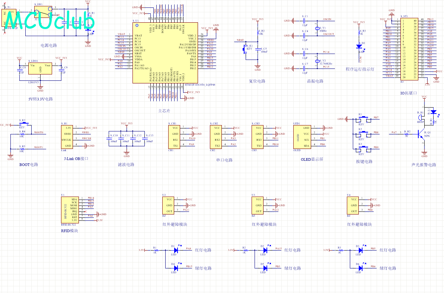Click the S_Y1 8MHz crystal symbol
This screenshot has width=444, height=293.
[x=317, y=28]
